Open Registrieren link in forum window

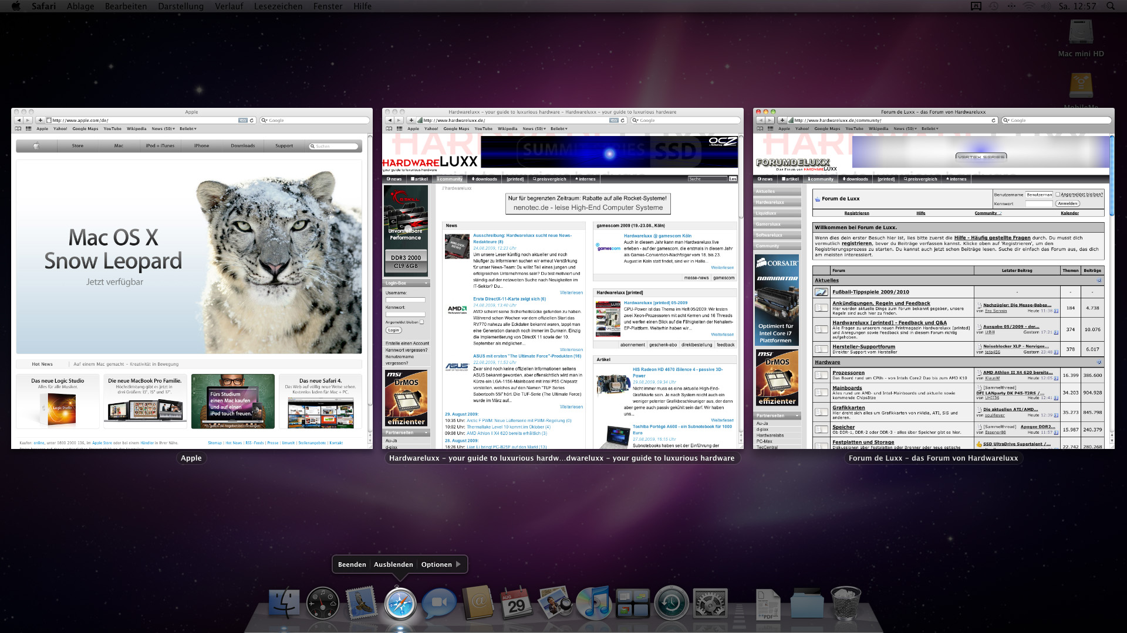[x=856, y=213]
